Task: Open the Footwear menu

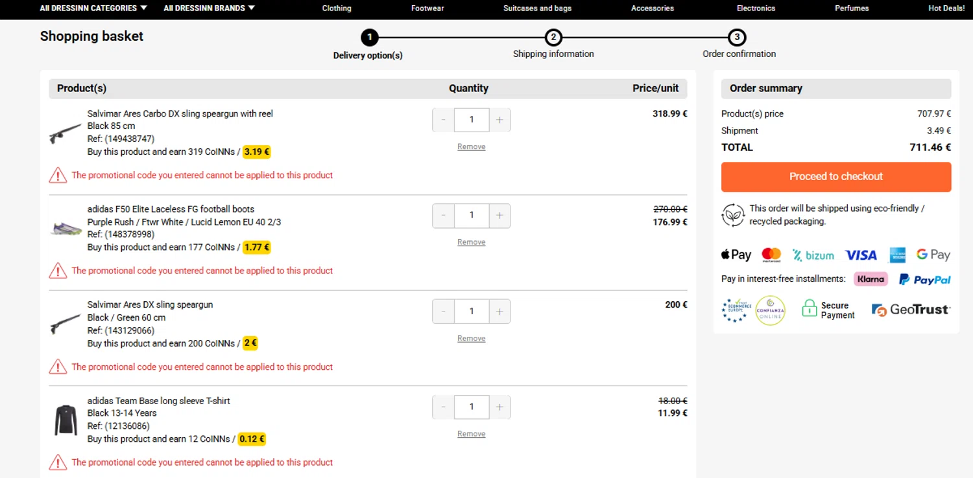Action: point(427,8)
